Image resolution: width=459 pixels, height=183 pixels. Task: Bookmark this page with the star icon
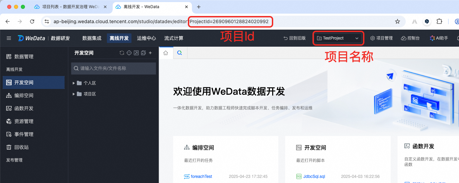398,21
